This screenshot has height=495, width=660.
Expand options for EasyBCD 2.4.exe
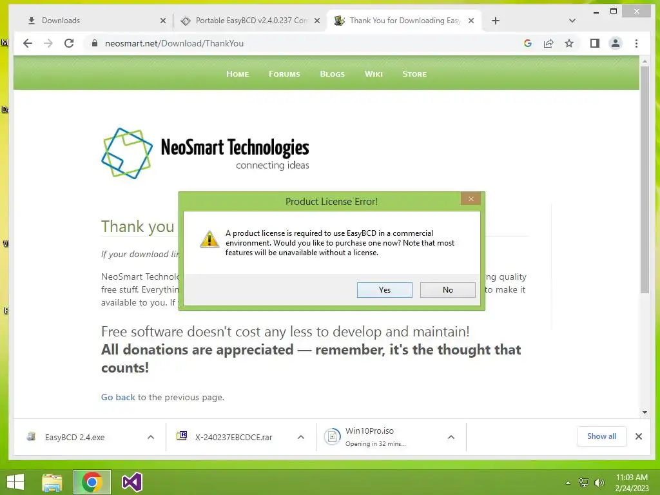click(x=151, y=438)
